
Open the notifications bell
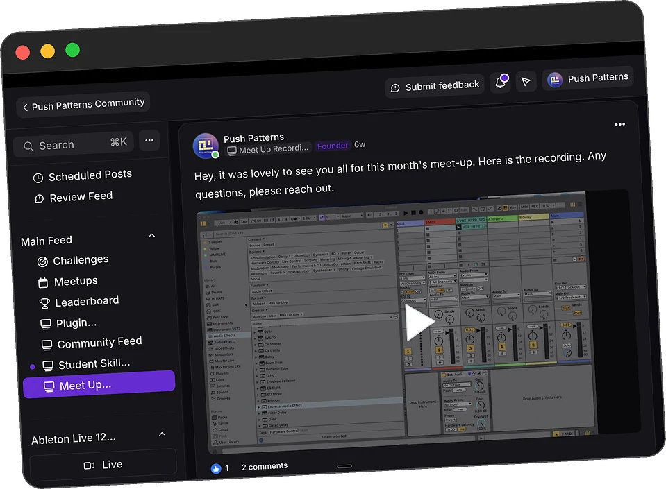[501, 82]
